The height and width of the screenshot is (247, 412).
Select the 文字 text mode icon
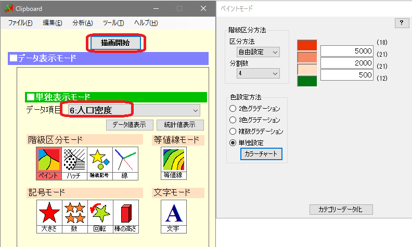tap(174, 216)
